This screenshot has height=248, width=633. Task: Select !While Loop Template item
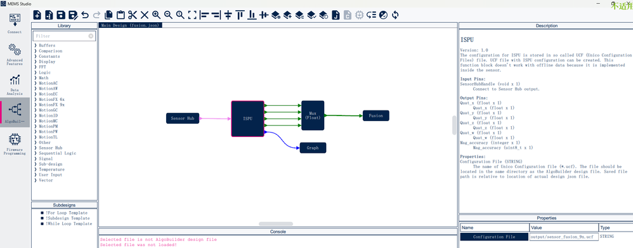[69, 223]
